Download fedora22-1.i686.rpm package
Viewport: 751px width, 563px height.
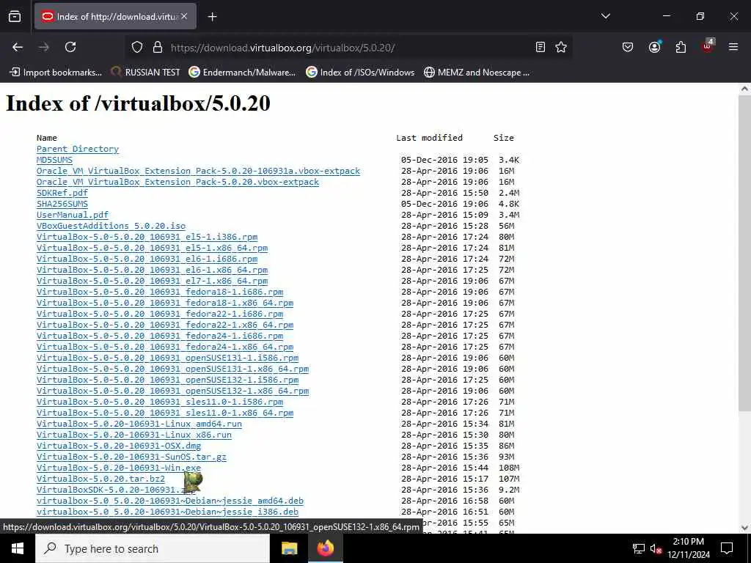160,314
